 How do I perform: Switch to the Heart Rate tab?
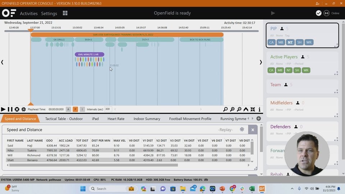116,119
